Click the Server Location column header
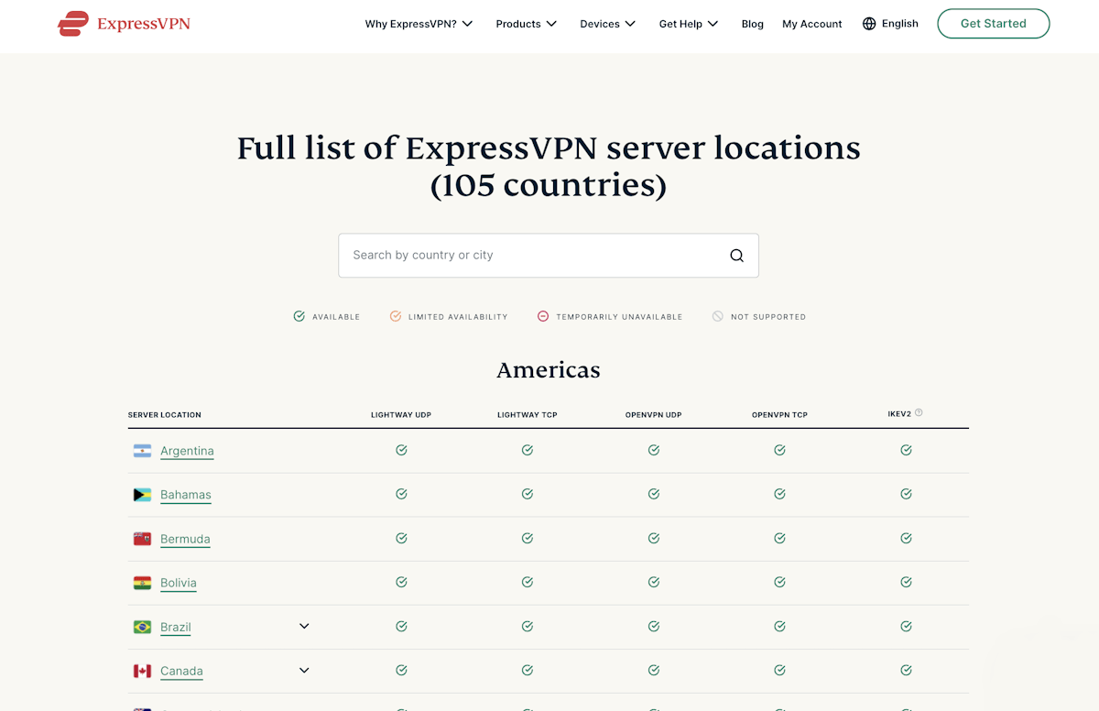The image size is (1099, 711). click(165, 415)
